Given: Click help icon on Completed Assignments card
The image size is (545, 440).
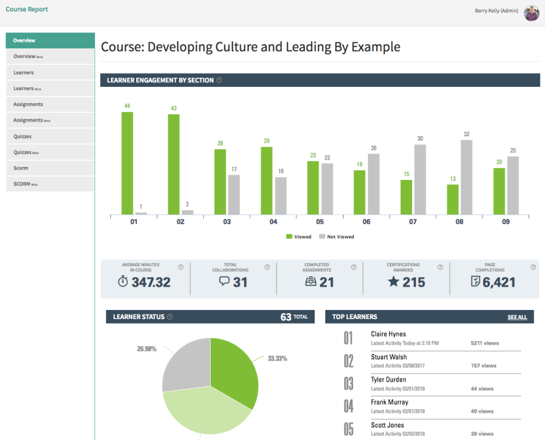Looking at the screenshot, I should 353,267.
